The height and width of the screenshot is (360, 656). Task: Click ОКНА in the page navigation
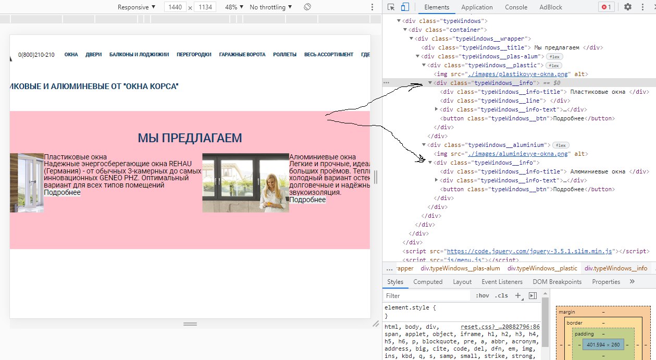pyautogui.click(x=71, y=55)
